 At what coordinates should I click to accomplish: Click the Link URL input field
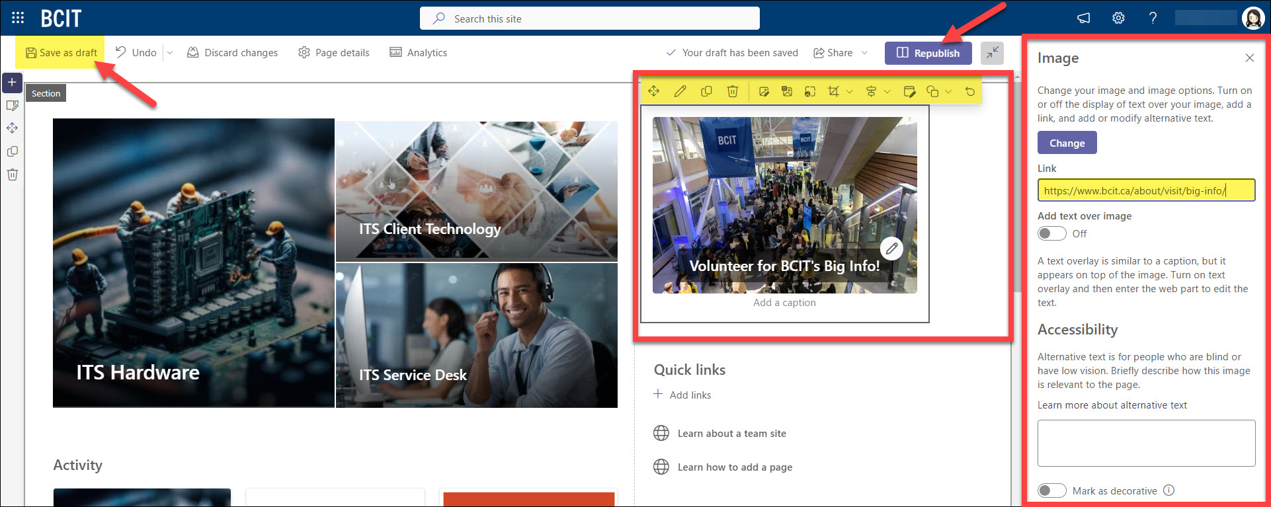[x=1146, y=190]
